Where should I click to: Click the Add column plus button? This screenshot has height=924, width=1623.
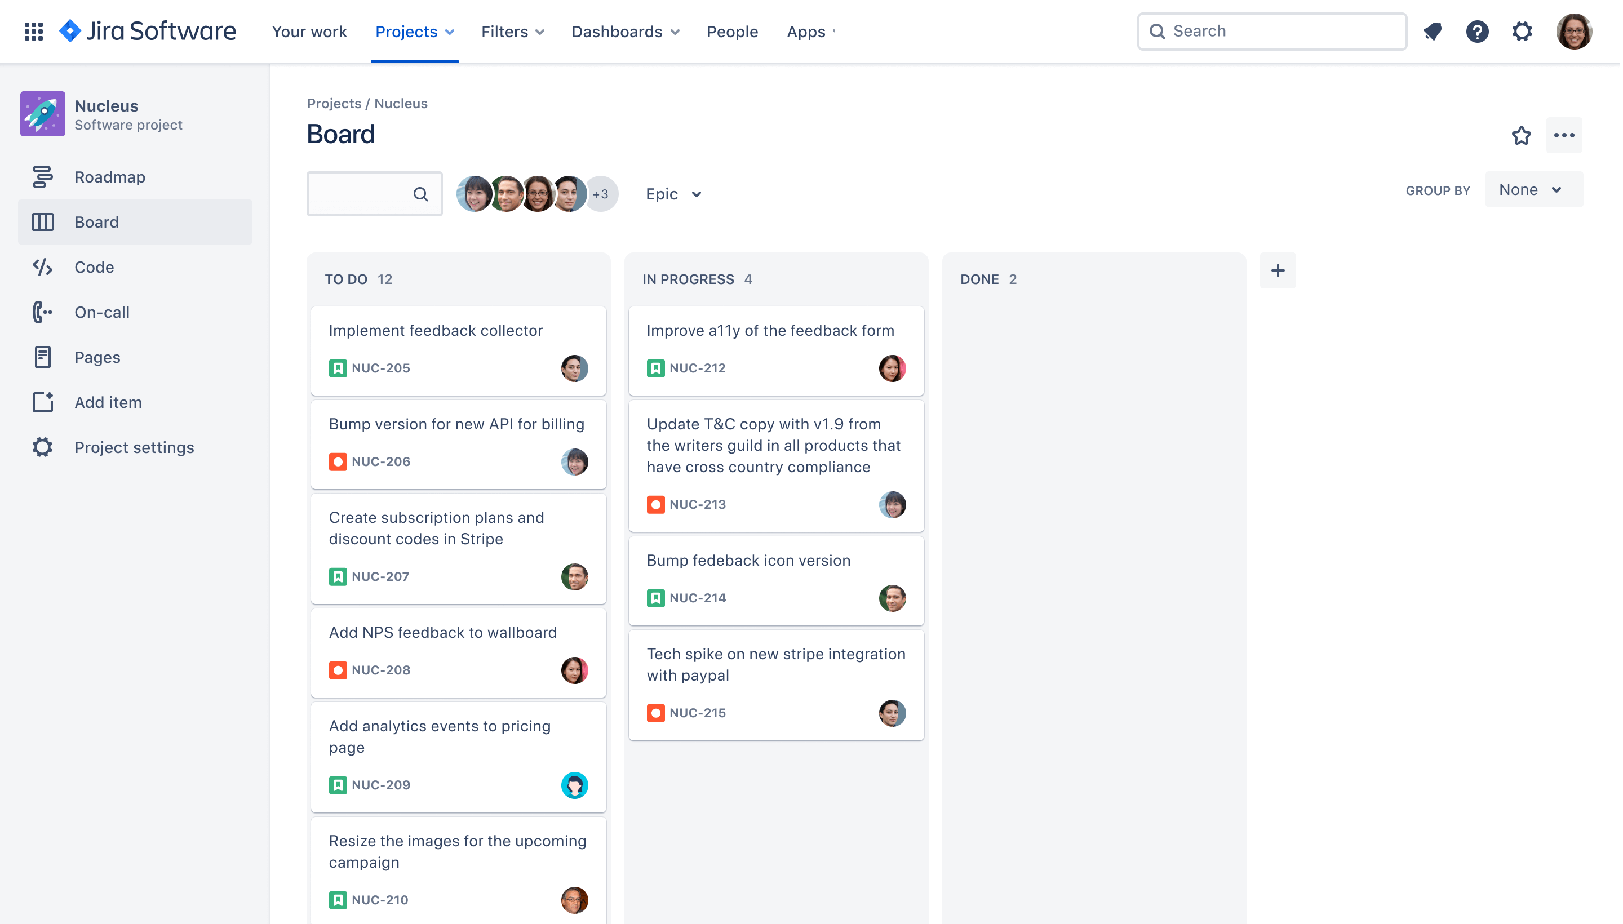(1278, 270)
